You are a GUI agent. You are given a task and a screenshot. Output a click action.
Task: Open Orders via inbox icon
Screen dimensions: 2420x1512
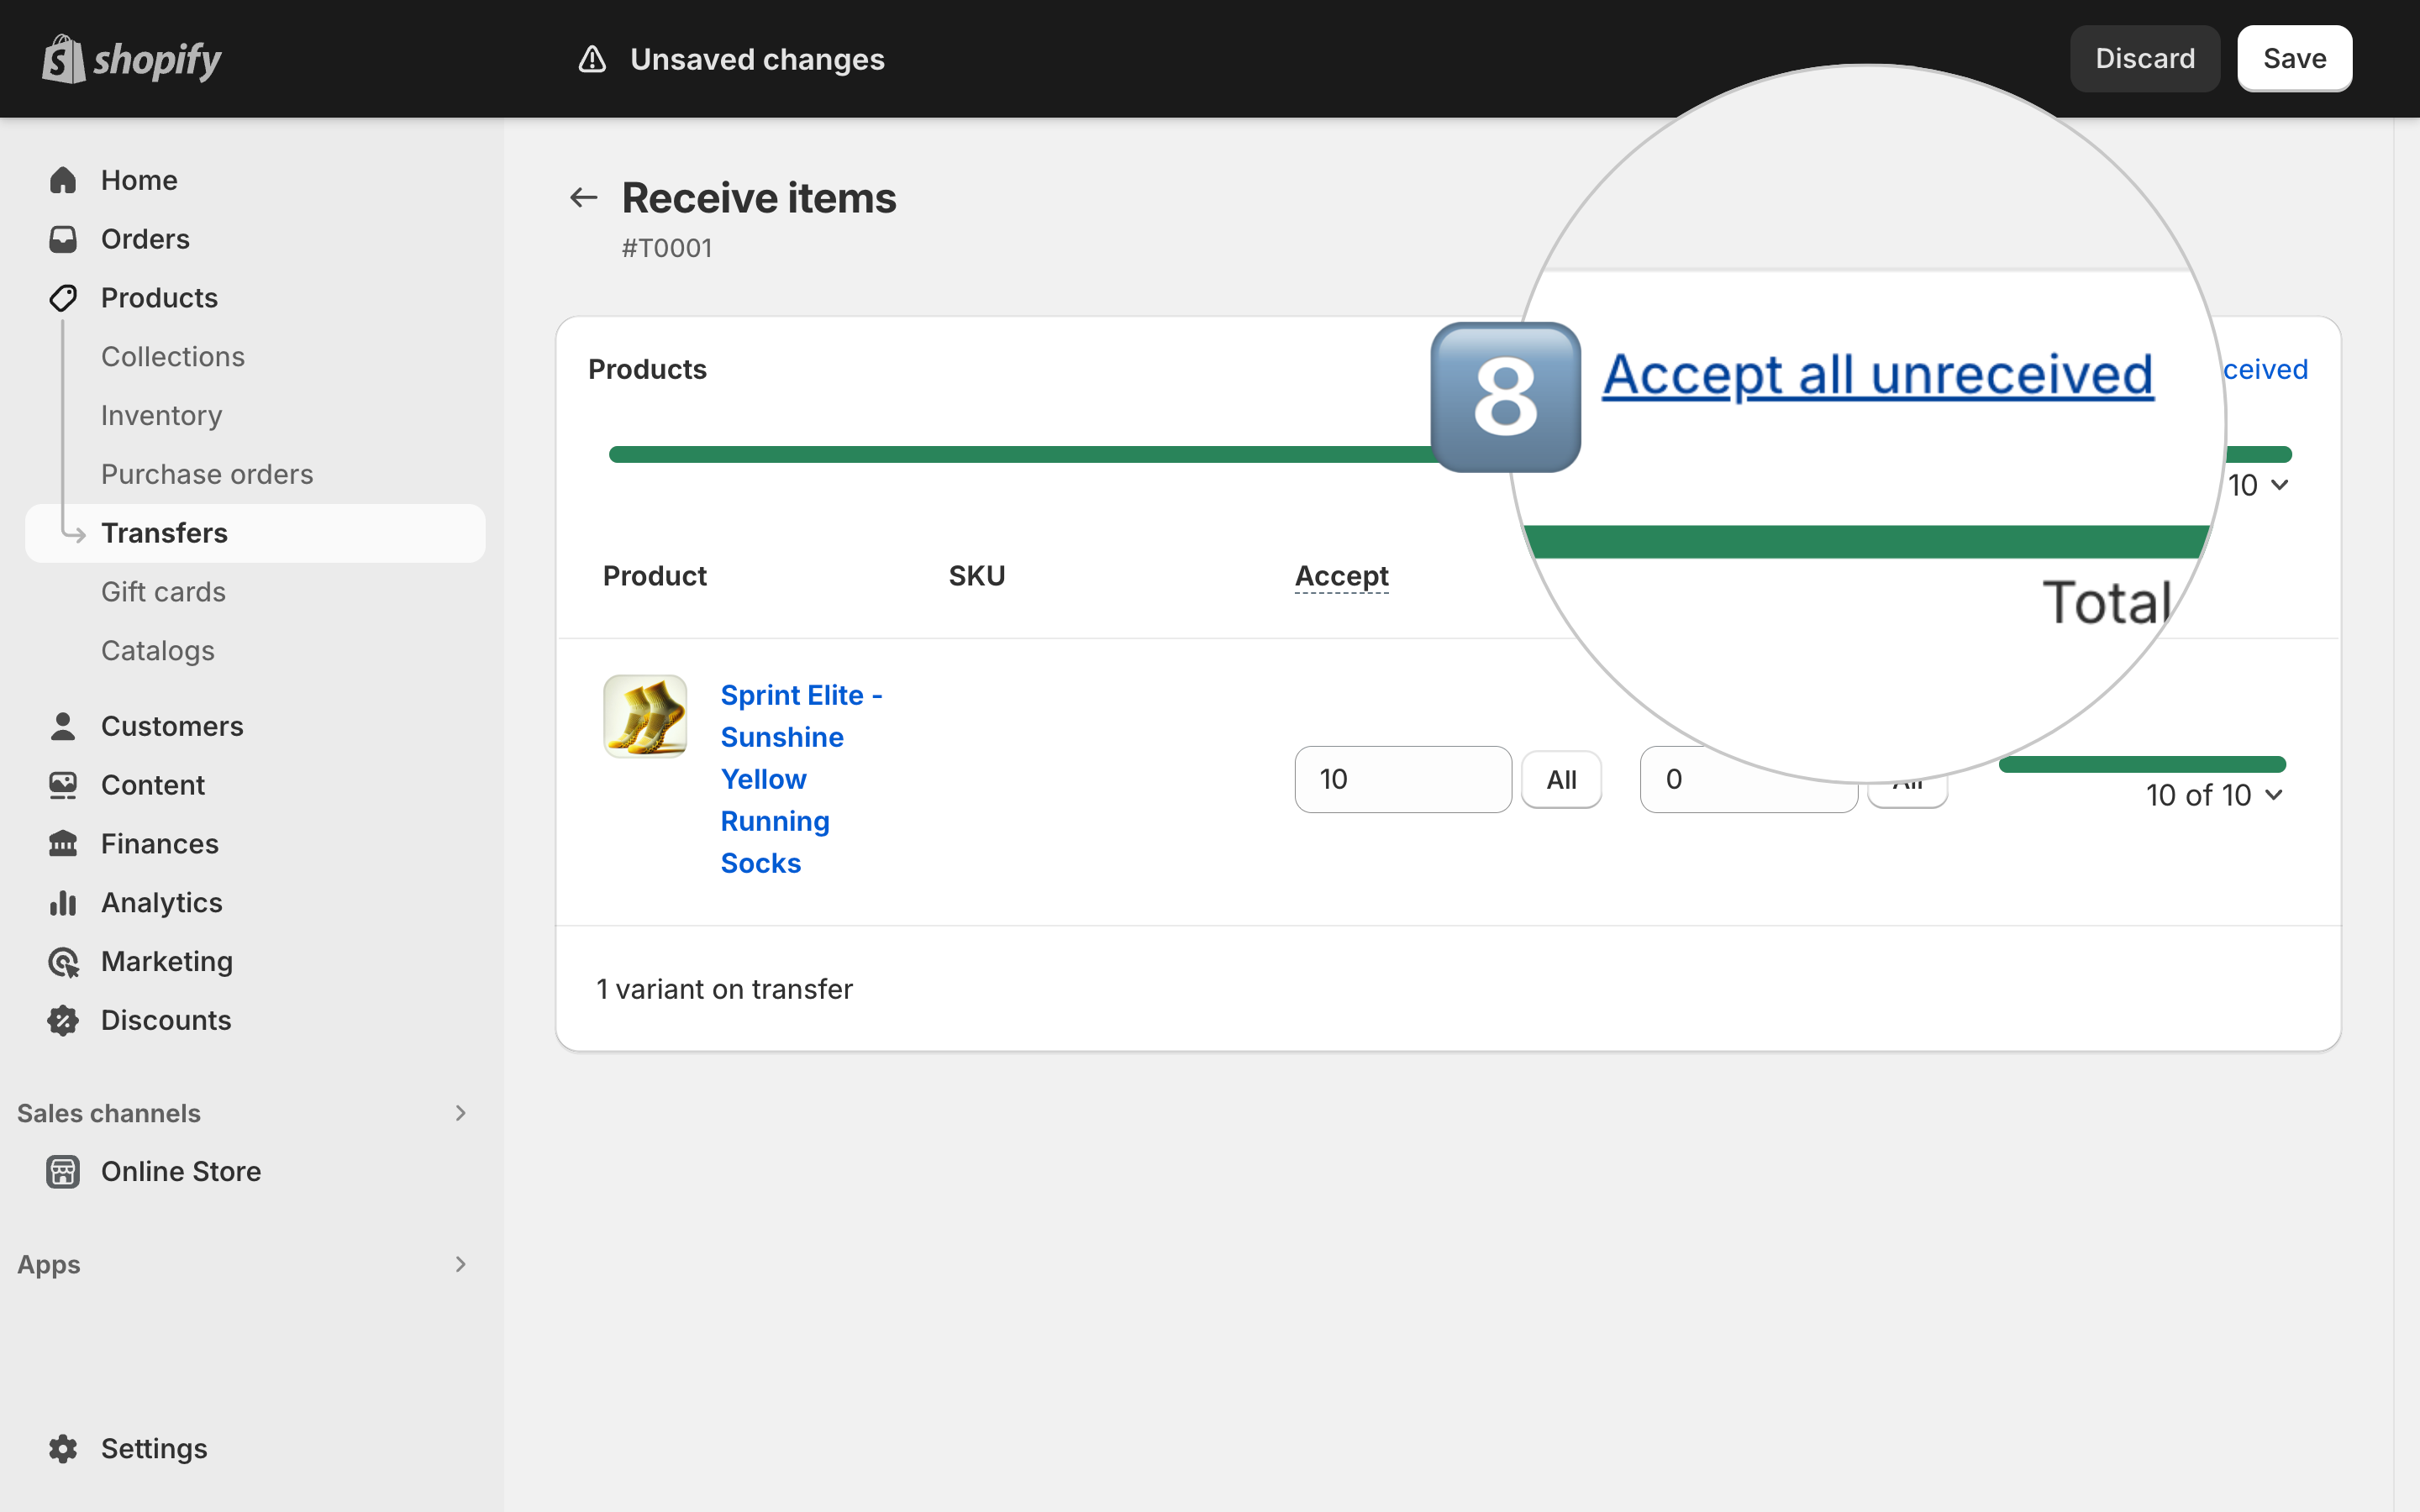(x=63, y=239)
